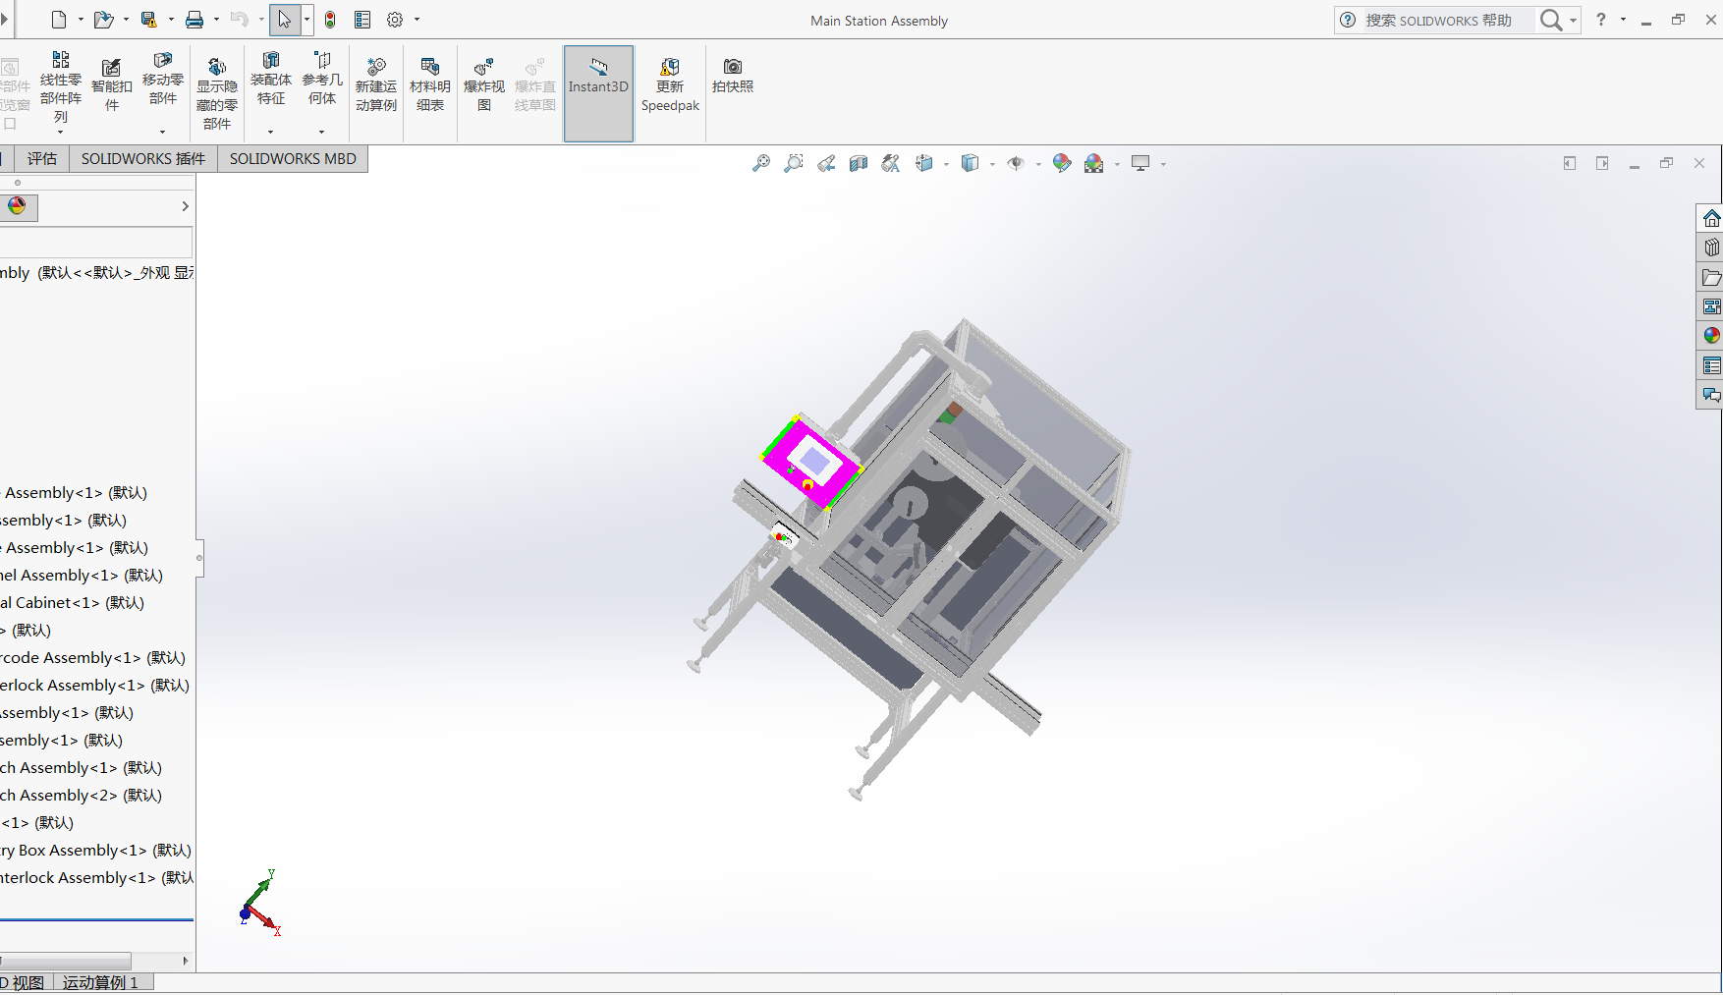Click the horizontal scrollbar of the feature tree

pos(66,961)
